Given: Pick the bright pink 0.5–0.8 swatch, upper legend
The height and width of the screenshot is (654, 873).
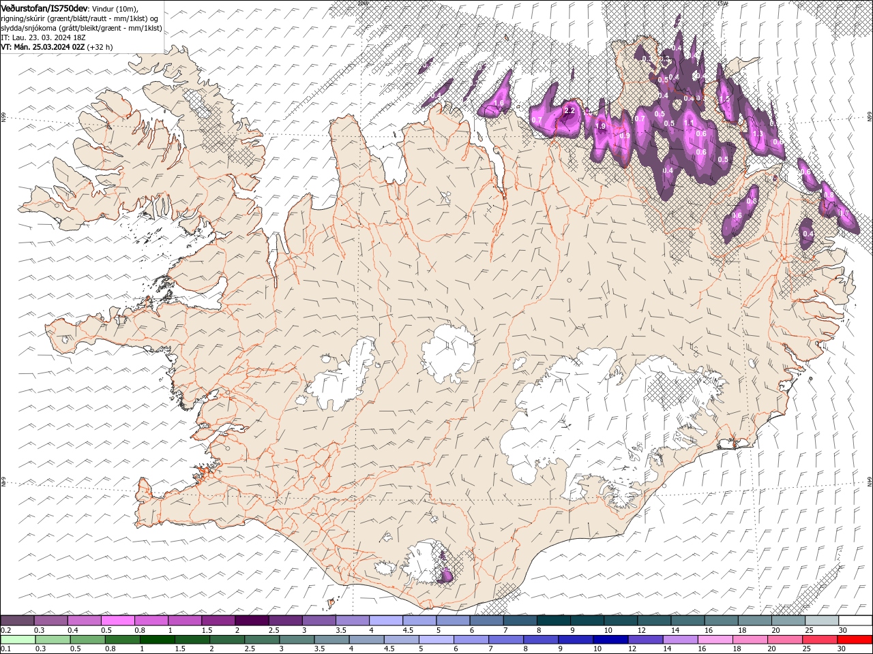Looking at the screenshot, I should coord(117,621).
